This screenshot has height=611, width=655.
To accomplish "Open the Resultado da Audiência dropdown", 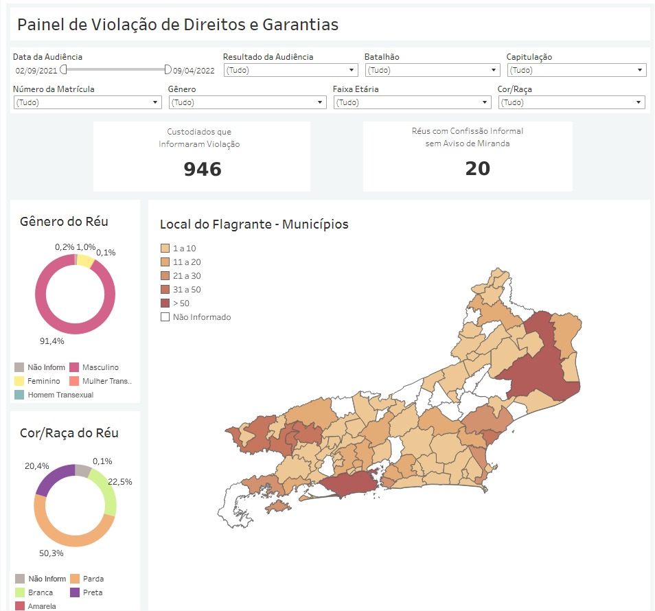I will pos(290,70).
